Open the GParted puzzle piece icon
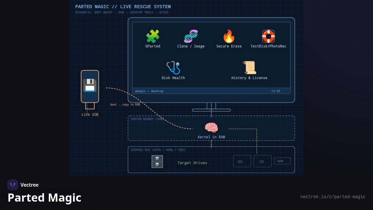This screenshot has height=210, width=373. (153, 36)
